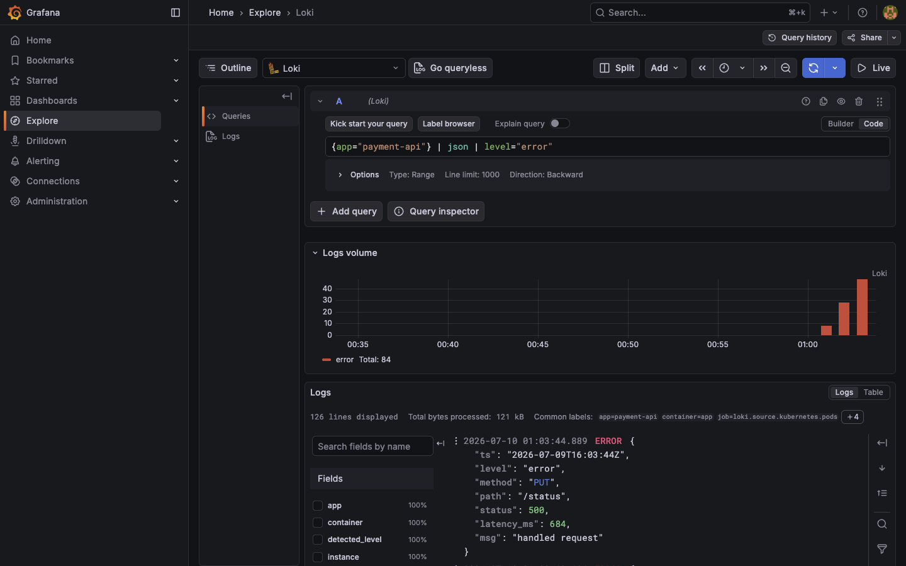Select Logs in the outline
This screenshot has width=906, height=566.
tap(250, 136)
